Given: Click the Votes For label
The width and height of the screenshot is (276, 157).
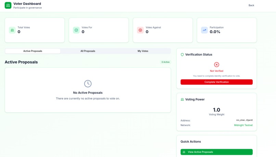Looking at the screenshot, I should click(x=87, y=27).
